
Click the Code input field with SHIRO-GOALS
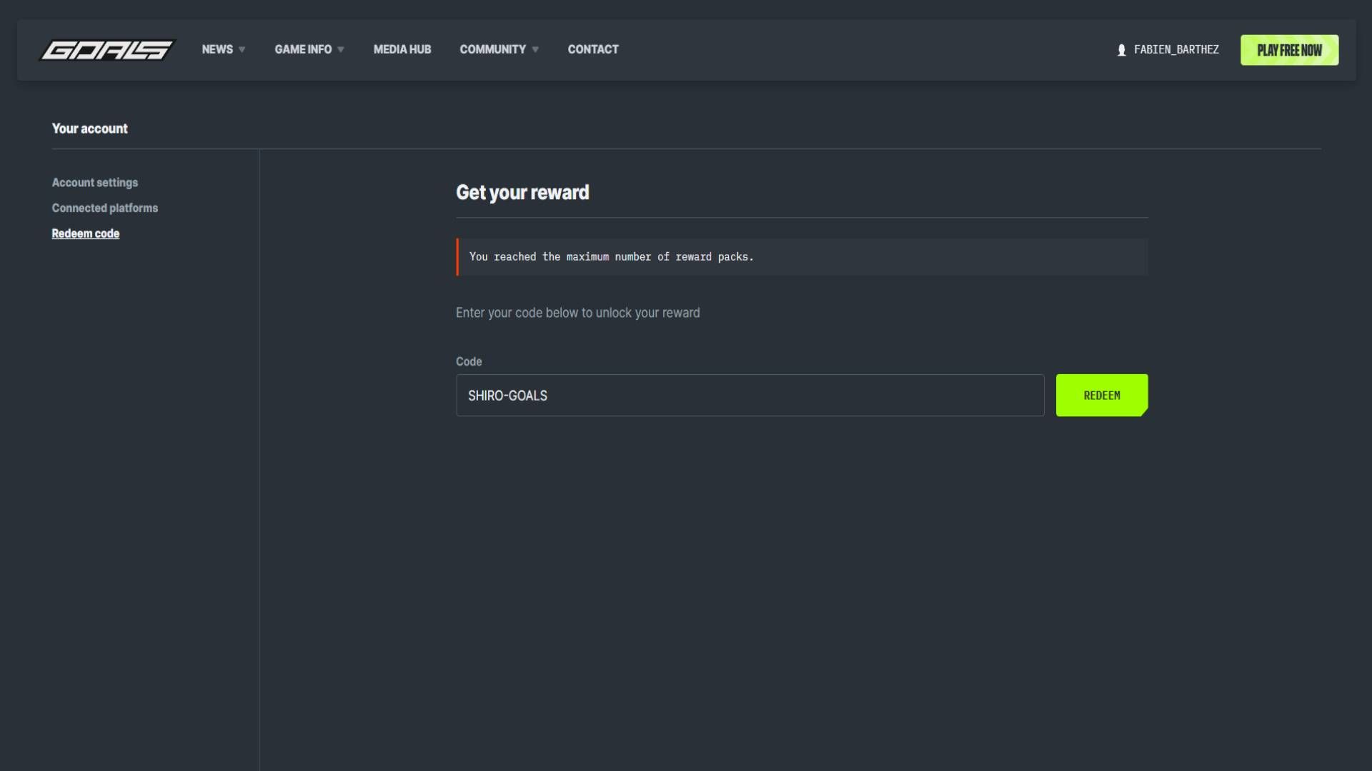[750, 395]
